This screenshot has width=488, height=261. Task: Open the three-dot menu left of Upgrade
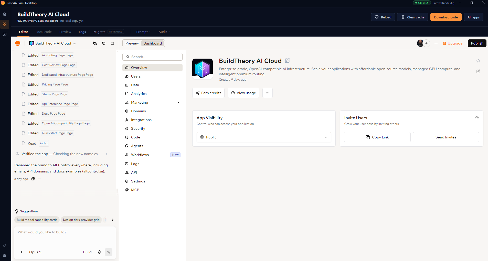[436, 43]
